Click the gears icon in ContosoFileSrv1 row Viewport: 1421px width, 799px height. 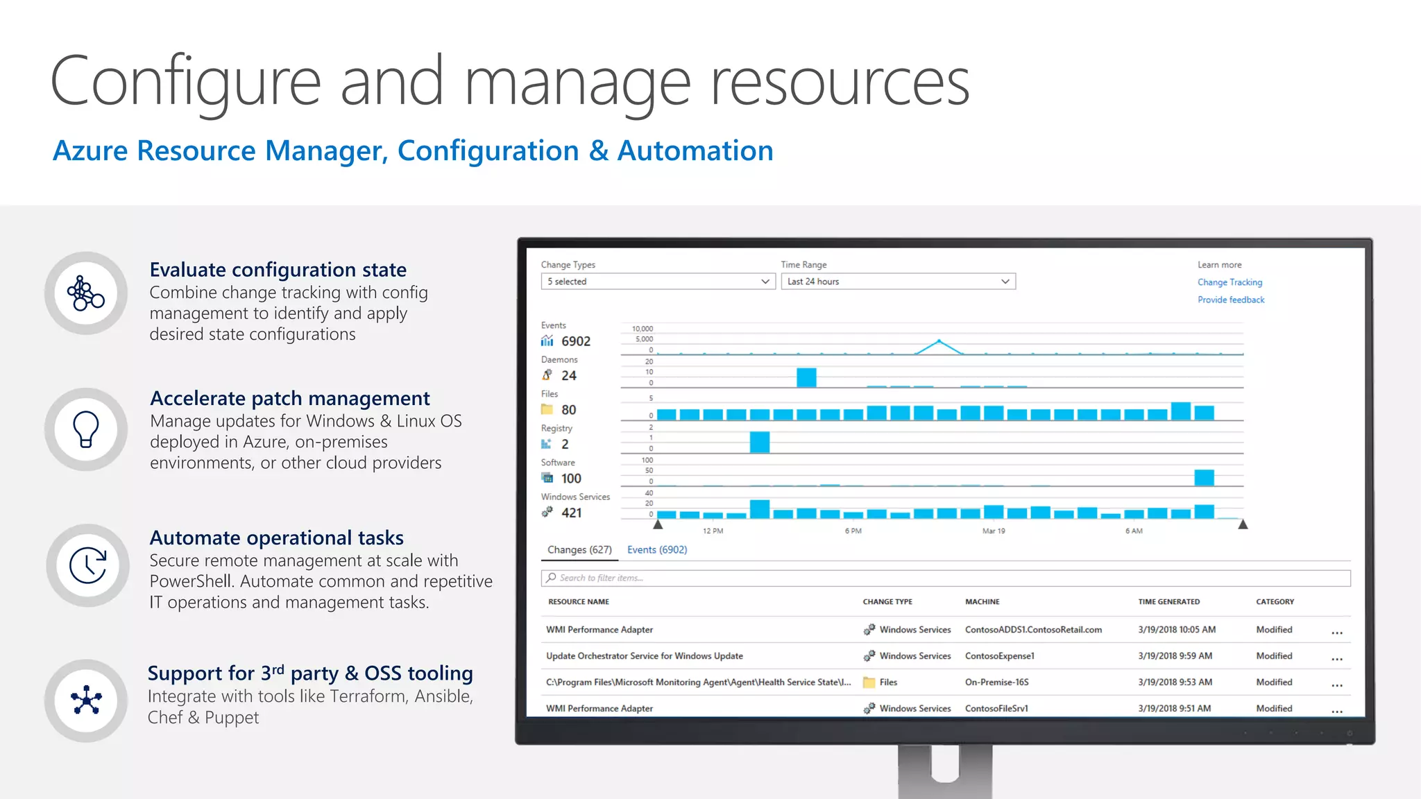[x=869, y=709]
